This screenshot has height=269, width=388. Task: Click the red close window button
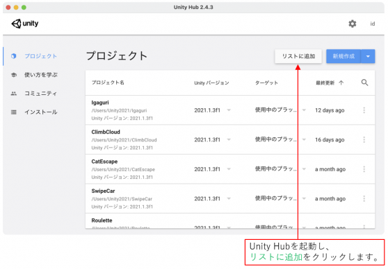click(8, 8)
